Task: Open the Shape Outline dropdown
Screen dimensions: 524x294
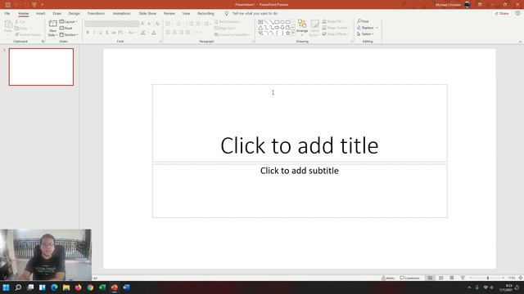Action: [x=336, y=28]
